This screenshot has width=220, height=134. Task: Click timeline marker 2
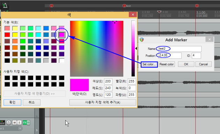click(51, 6)
